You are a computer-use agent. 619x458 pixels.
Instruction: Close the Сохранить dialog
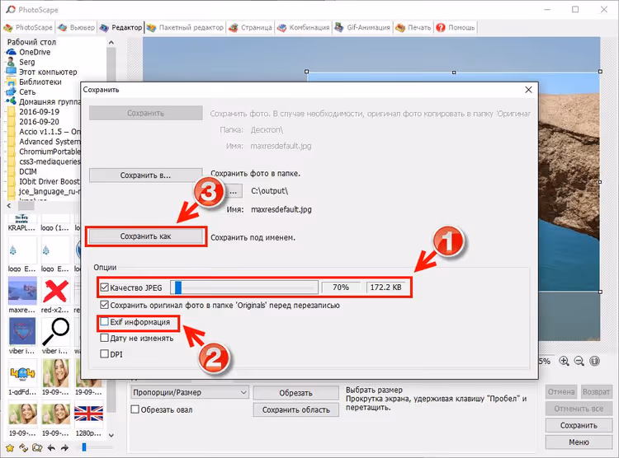[x=528, y=90]
